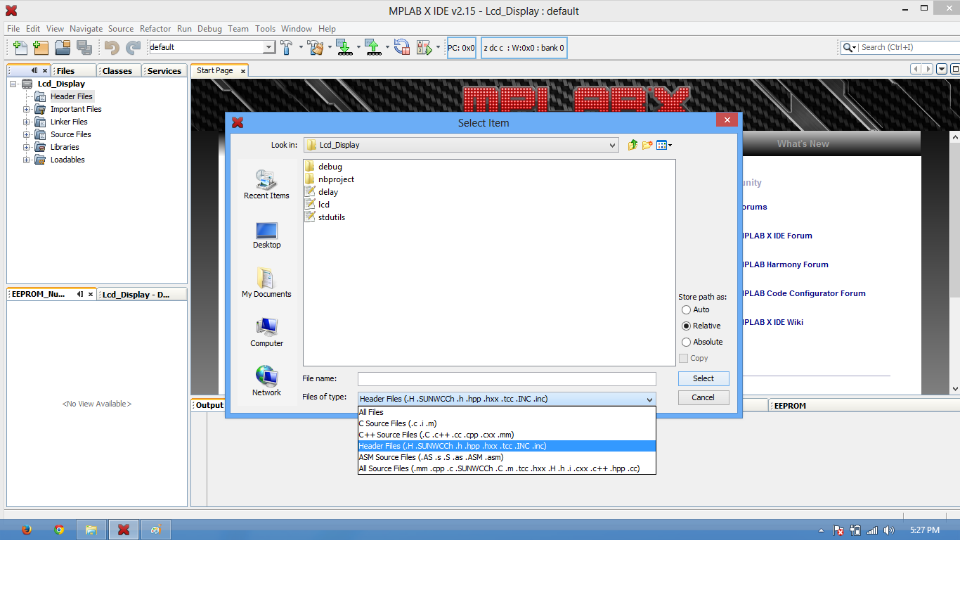Image resolution: width=960 pixels, height=595 pixels.
Task: Open Google Chrome from the taskbar
Action: pos(59,530)
